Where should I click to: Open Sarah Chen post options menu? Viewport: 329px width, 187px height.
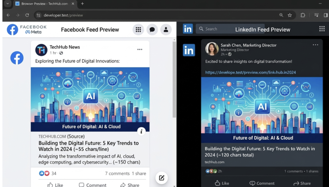click(x=316, y=45)
